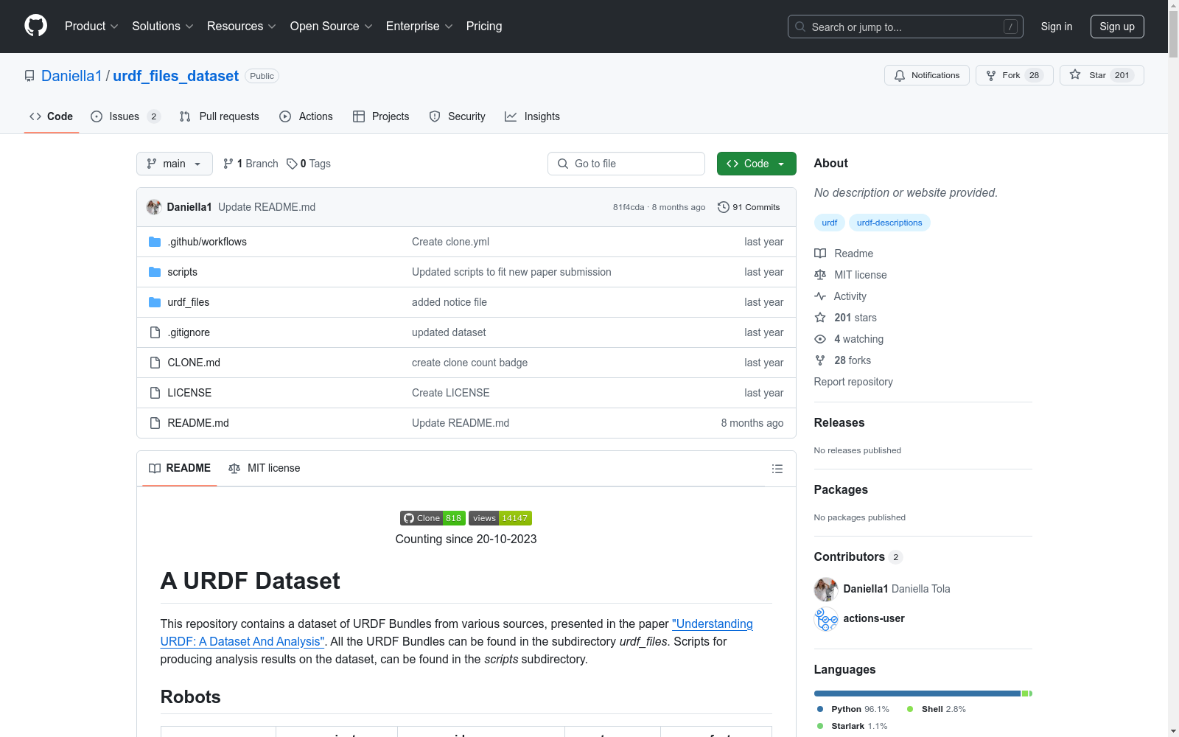Click the green Shell language dot
1179x737 pixels.
[x=910, y=709]
